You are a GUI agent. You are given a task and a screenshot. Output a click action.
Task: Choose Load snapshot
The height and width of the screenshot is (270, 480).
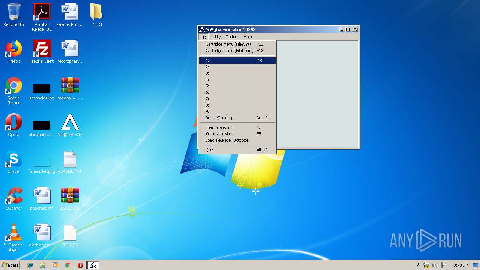pyautogui.click(x=237, y=127)
